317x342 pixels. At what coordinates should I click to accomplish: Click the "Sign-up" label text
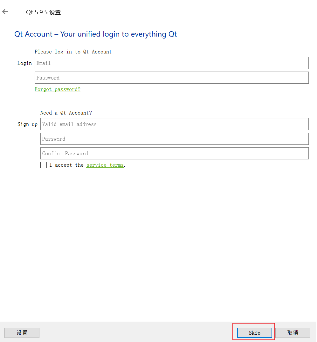point(27,124)
